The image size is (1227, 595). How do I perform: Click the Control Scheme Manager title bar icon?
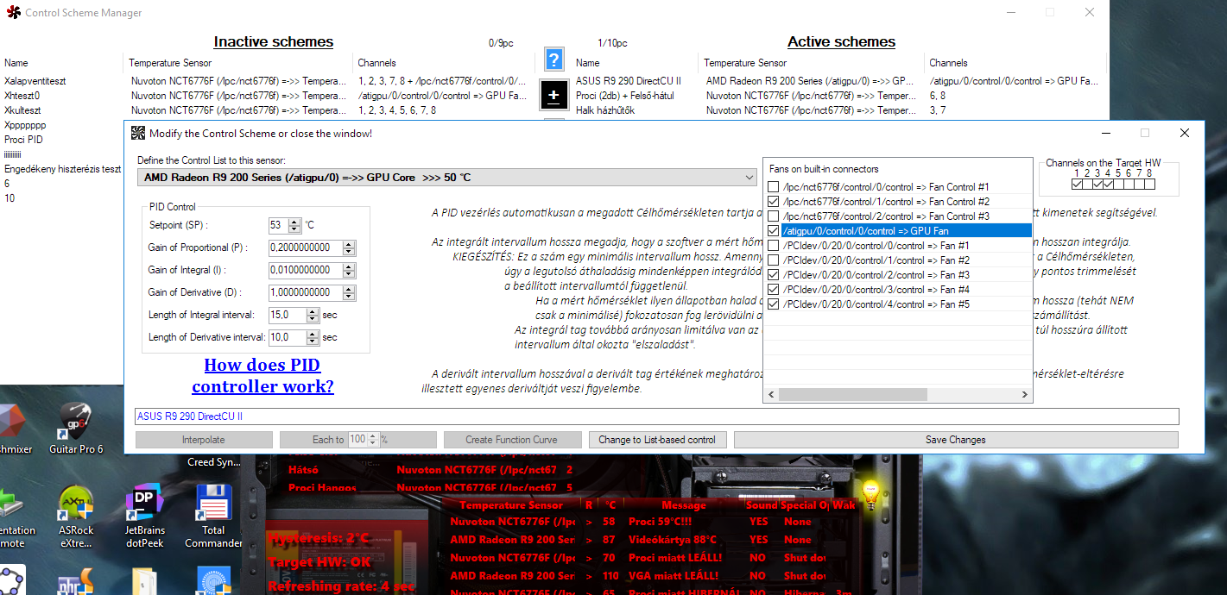click(15, 13)
